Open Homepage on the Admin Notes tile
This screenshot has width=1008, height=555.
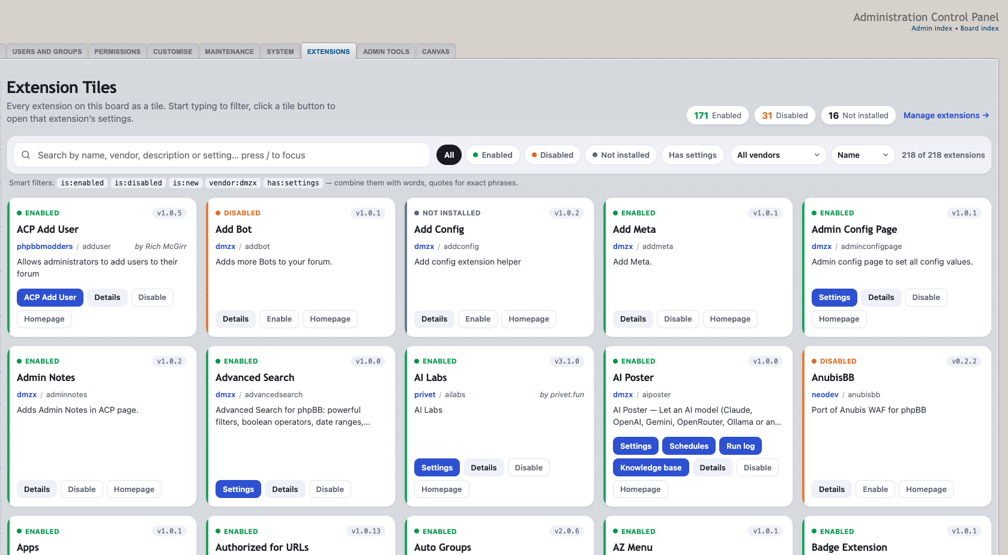pyautogui.click(x=134, y=490)
